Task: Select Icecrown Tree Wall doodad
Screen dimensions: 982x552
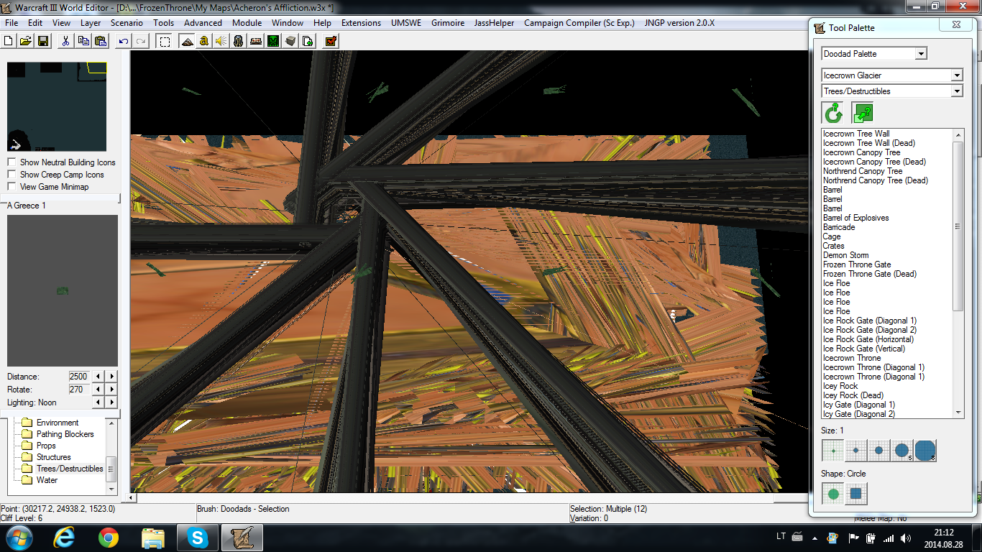Action: click(x=856, y=134)
